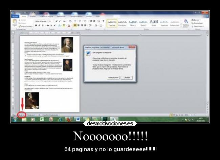Toggle strikethrough (abc) formatting
This screenshot has width=220, height=160.
click(x=48, y=25)
